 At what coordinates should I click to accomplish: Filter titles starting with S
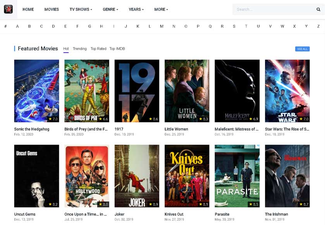pos(234,26)
